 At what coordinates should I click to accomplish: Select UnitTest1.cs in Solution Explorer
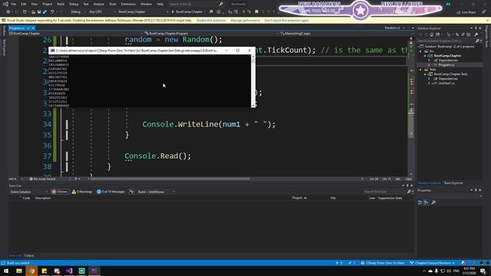coord(447,84)
